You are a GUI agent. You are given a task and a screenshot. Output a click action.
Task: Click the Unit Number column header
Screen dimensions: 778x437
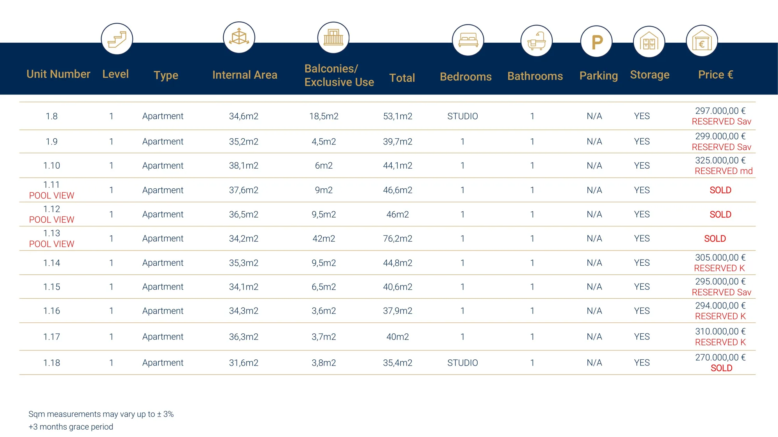pyautogui.click(x=58, y=74)
